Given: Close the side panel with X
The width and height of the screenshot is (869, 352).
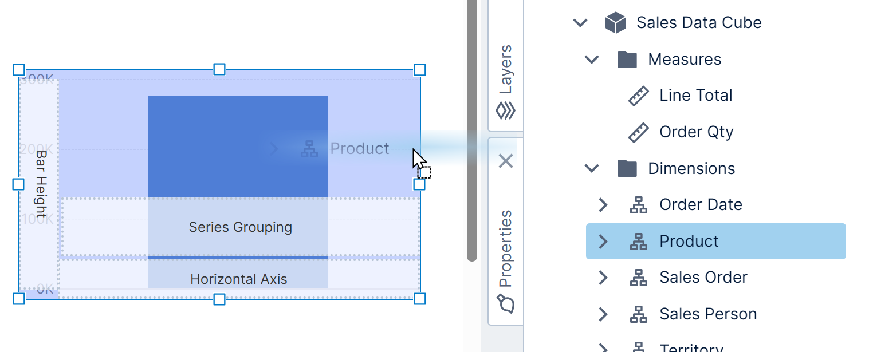Looking at the screenshot, I should coord(505,161).
